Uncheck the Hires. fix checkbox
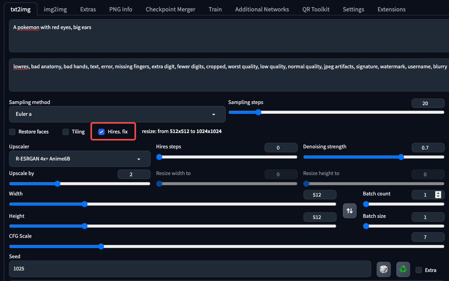Image resolution: width=449 pixels, height=281 pixels. click(101, 132)
